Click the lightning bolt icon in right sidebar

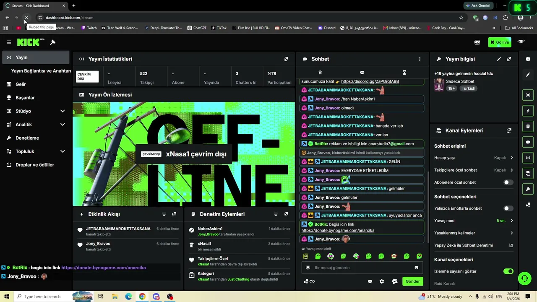(528, 111)
